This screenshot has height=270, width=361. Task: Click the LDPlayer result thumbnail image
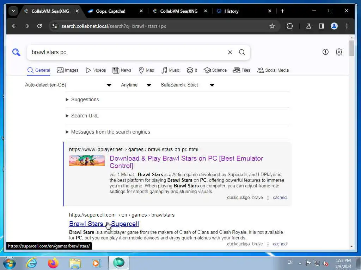[87, 161]
